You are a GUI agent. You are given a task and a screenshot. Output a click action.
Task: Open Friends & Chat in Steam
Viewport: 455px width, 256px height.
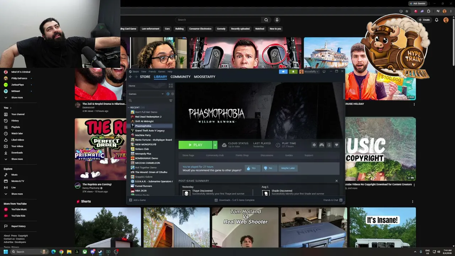click(x=333, y=200)
